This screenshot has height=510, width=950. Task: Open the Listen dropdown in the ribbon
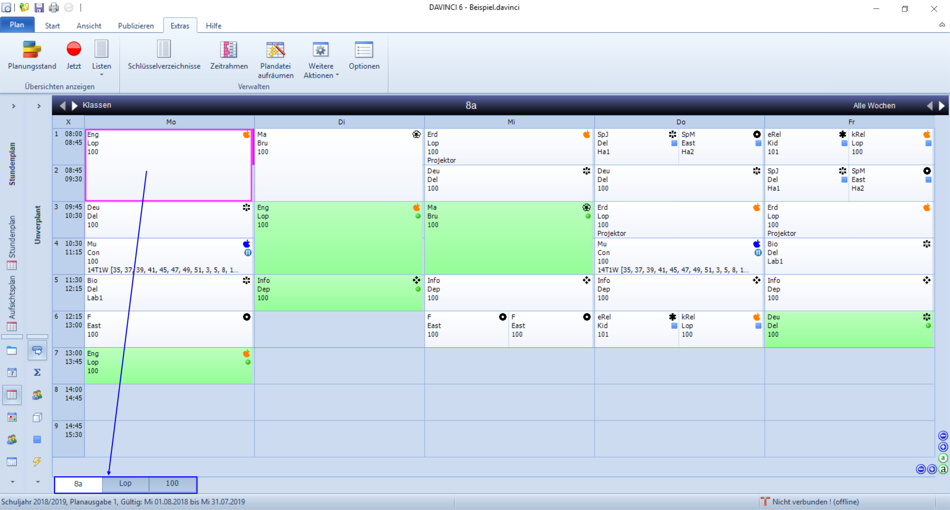(x=101, y=58)
